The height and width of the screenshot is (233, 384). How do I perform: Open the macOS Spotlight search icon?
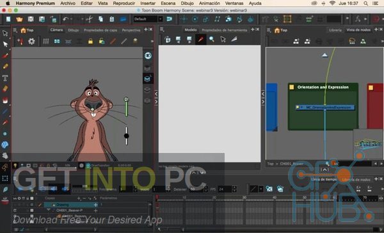pos(365,3)
